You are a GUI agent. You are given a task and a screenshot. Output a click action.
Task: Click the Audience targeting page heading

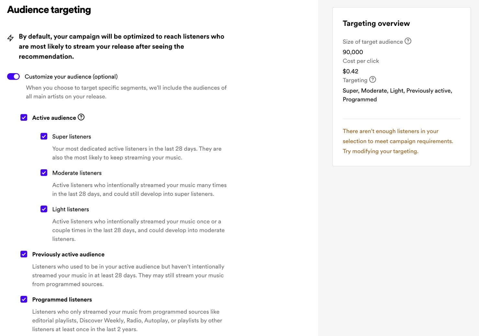pyautogui.click(x=49, y=10)
